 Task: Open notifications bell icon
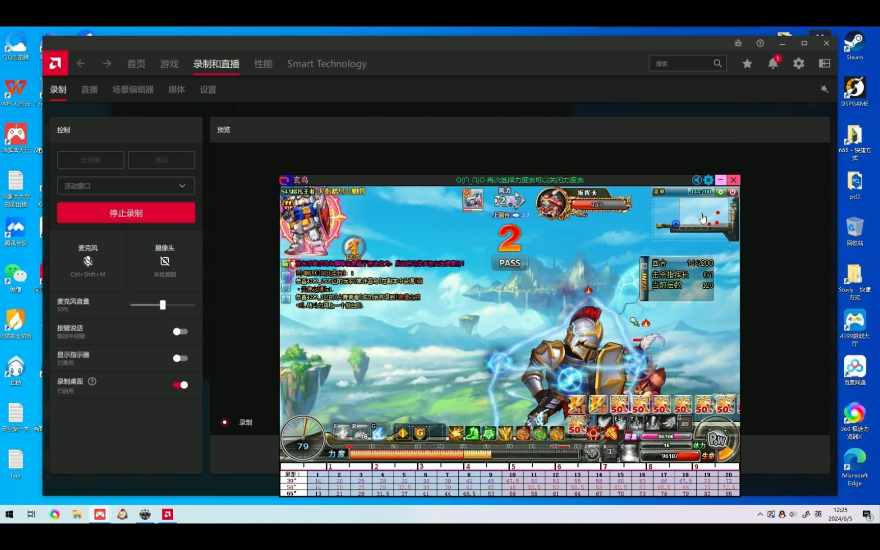773,64
